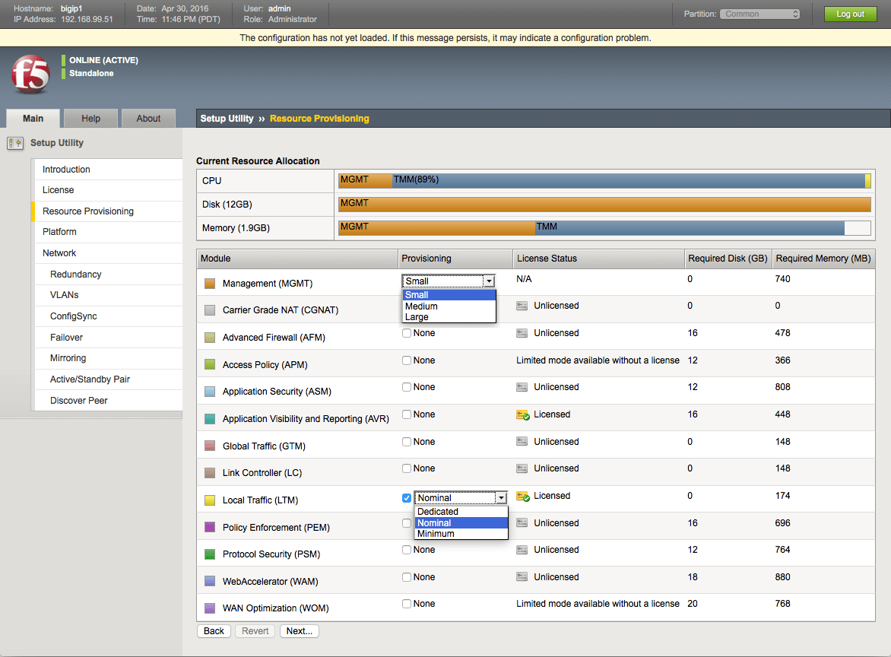Open Network in the setup menu
Screen dimensions: 891x657
[109, 253]
